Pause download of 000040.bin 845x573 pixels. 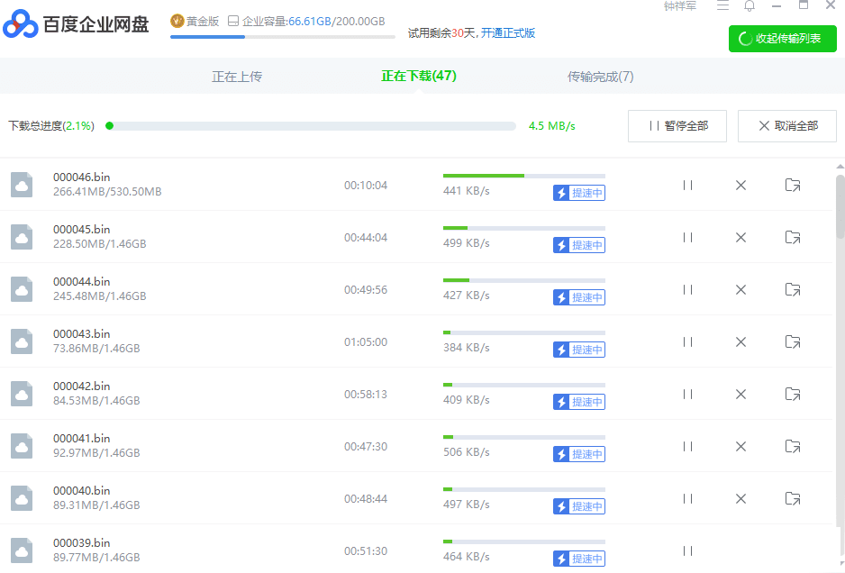687,499
